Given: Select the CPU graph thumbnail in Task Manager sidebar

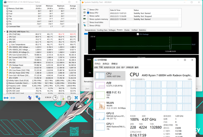Looking at the screenshot, I should tap(100, 76).
